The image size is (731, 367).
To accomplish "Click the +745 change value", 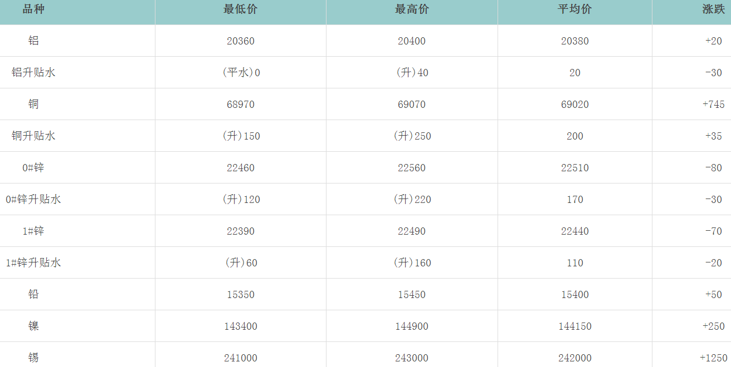I will click(x=713, y=105).
